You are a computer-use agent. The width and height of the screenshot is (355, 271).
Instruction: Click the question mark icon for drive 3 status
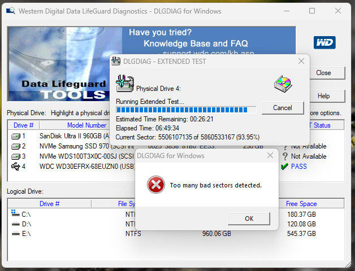[285, 156]
